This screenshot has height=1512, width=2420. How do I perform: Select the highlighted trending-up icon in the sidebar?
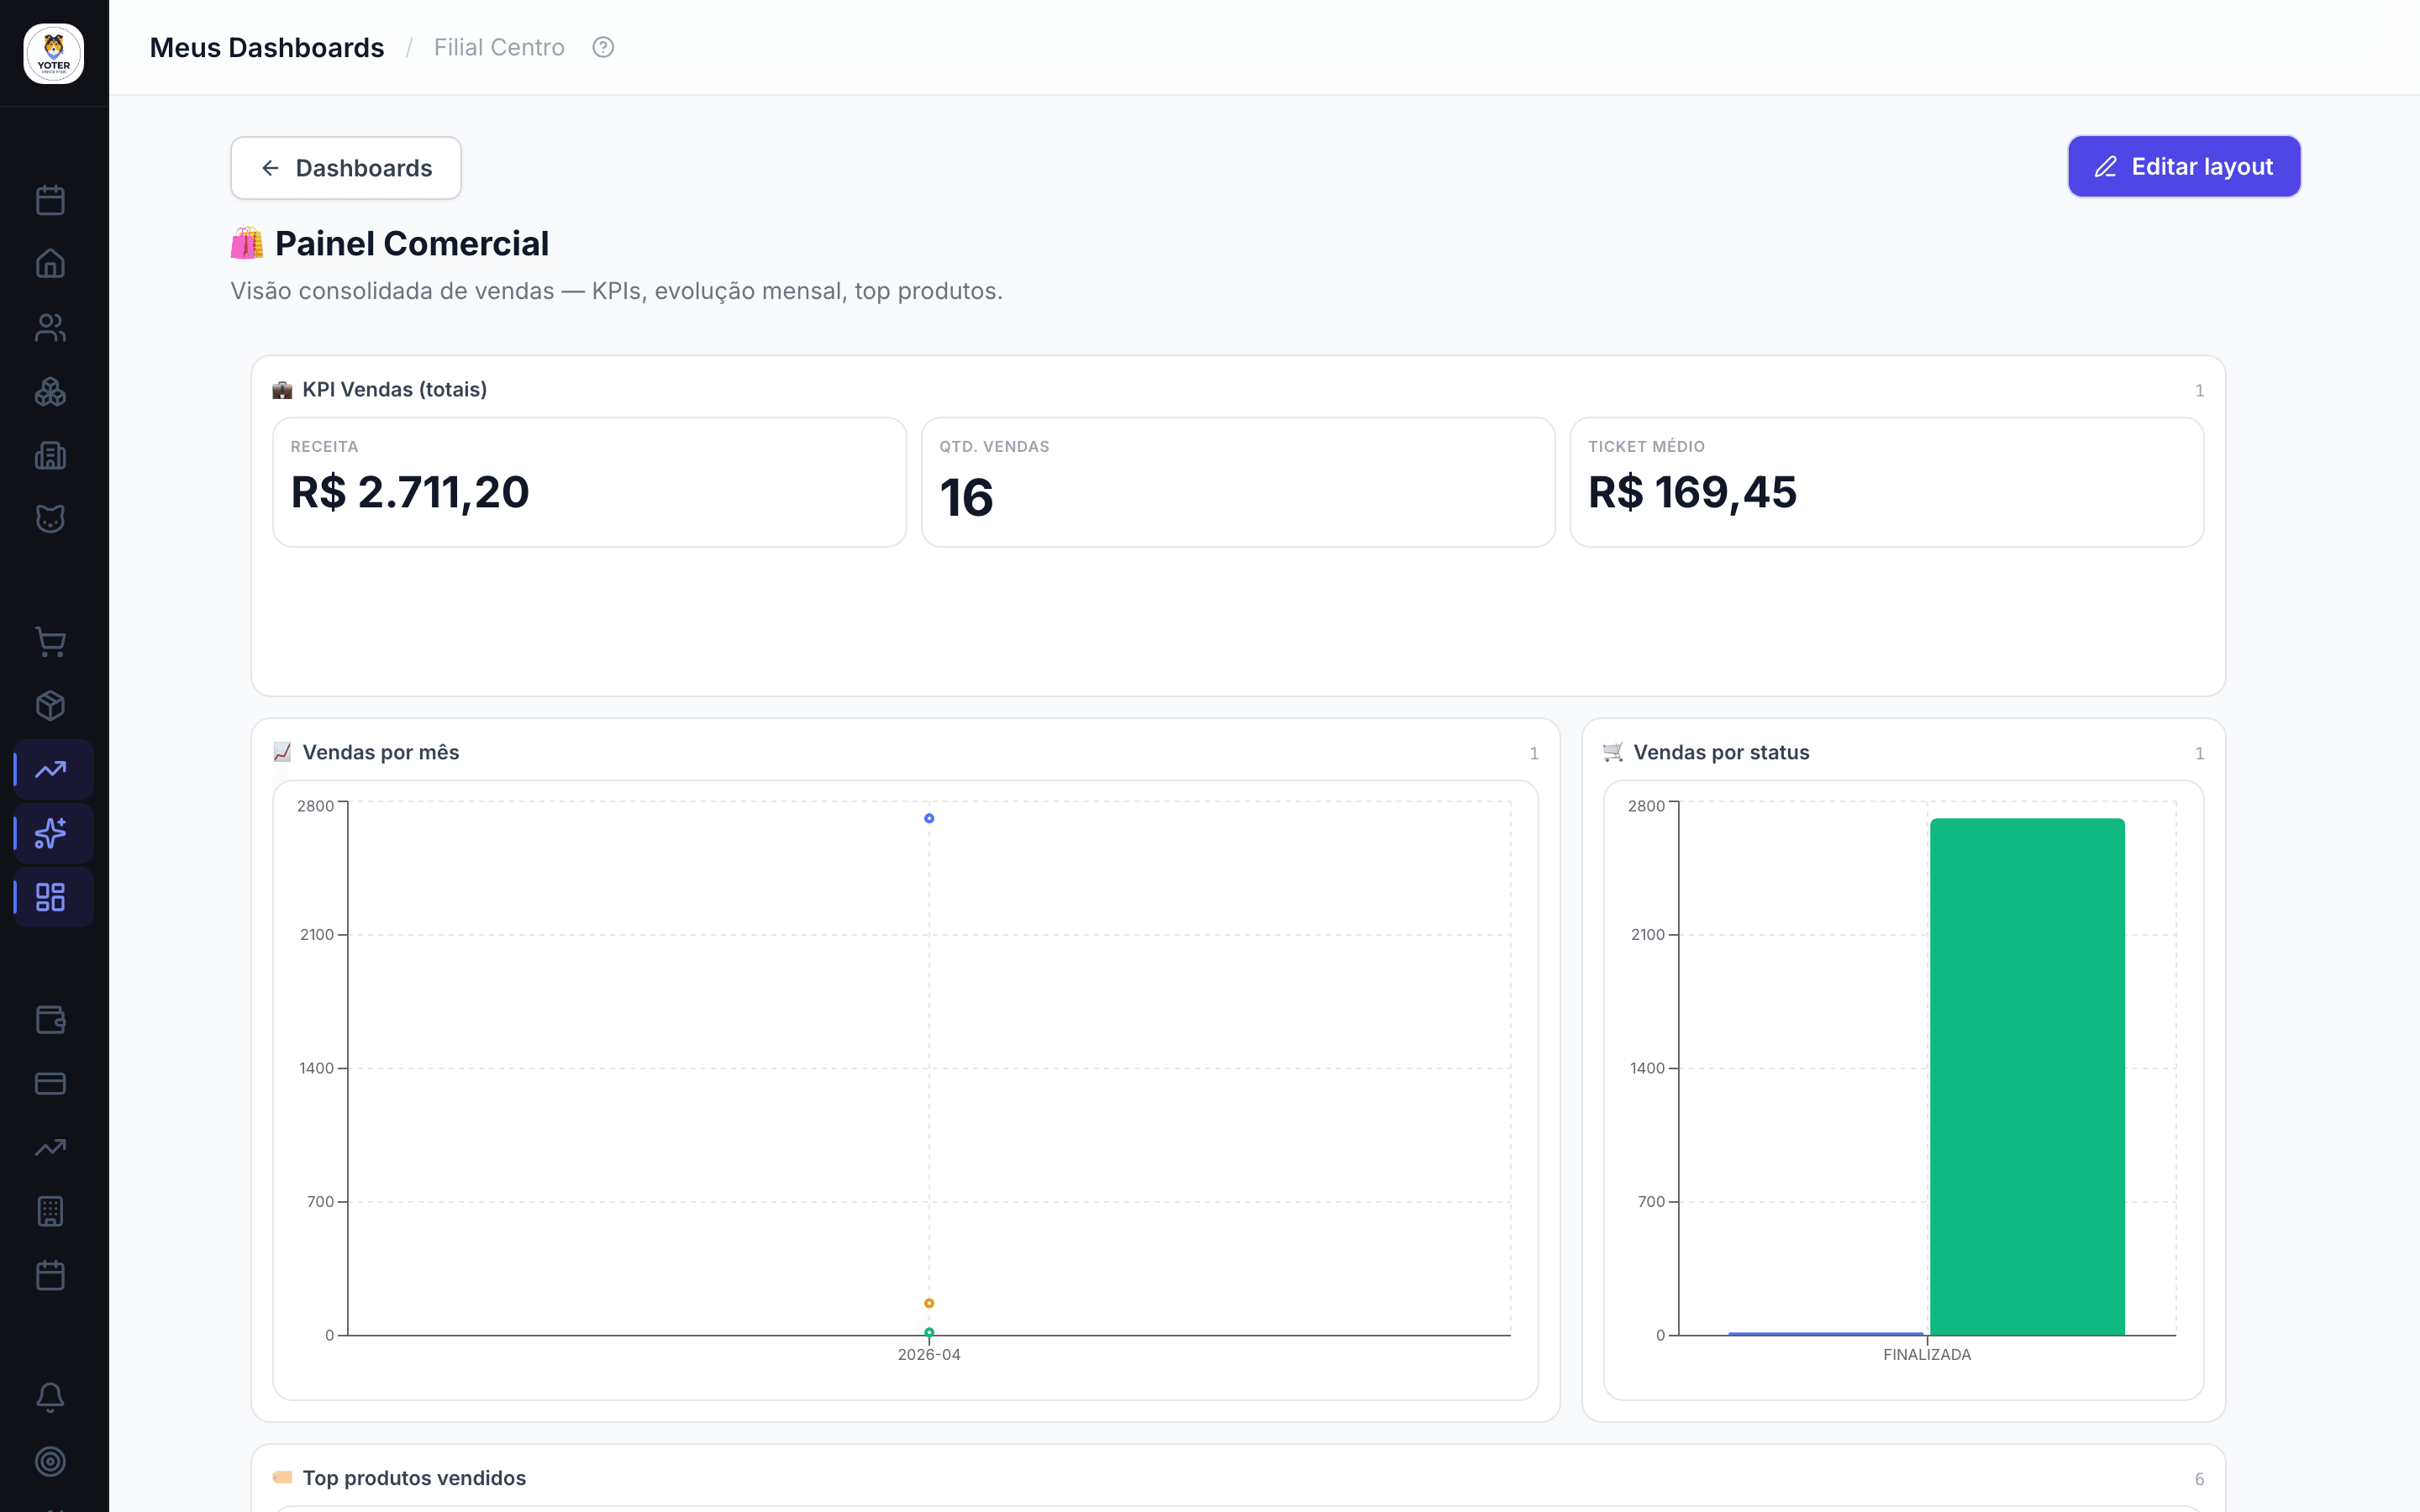tap(54, 770)
